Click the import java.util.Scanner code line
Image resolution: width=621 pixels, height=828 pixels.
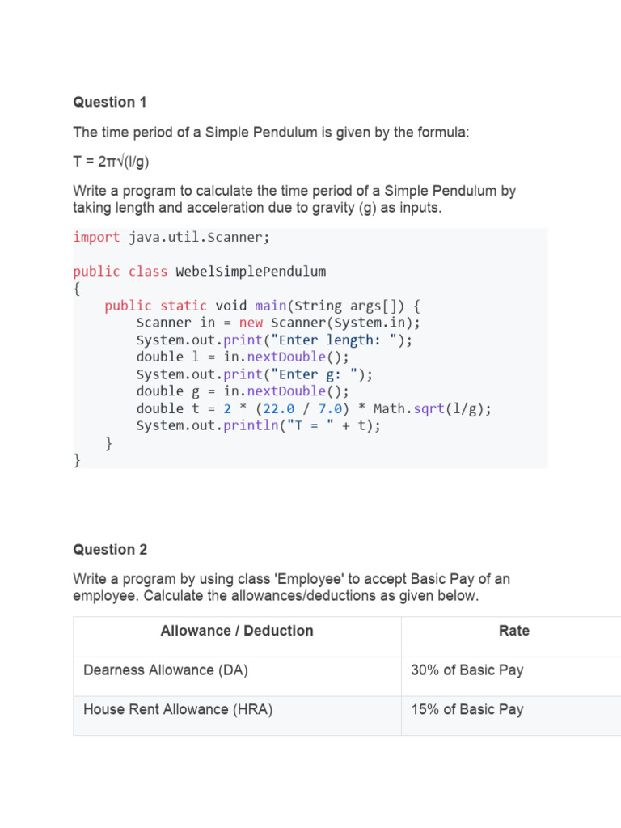171,237
